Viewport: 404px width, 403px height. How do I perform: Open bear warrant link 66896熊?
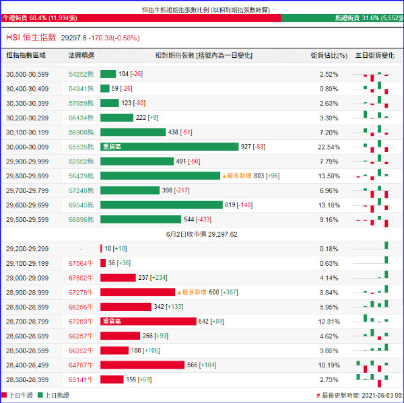81,219
